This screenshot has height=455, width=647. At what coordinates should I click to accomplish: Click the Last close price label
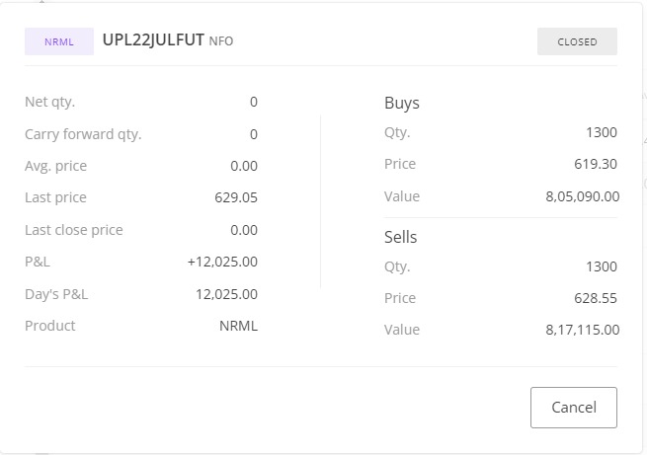click(x=73, y=230)
